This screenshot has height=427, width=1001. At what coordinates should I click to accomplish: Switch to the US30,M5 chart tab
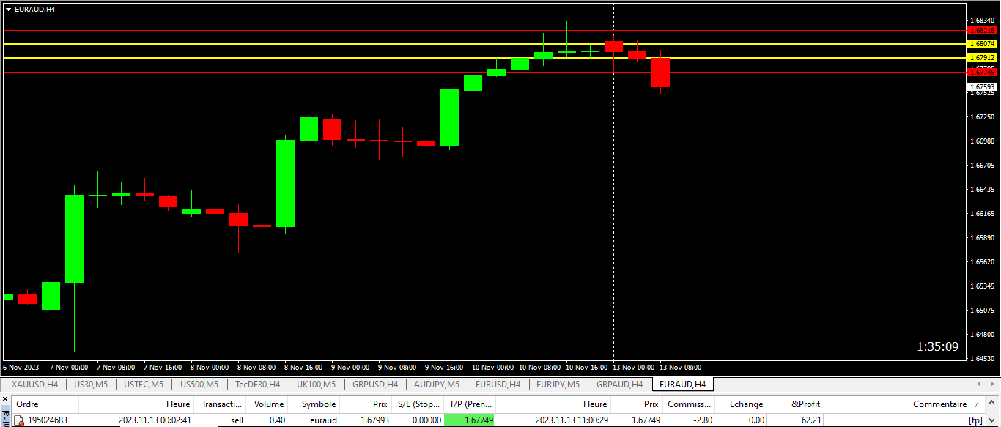(x=91, y=384)
